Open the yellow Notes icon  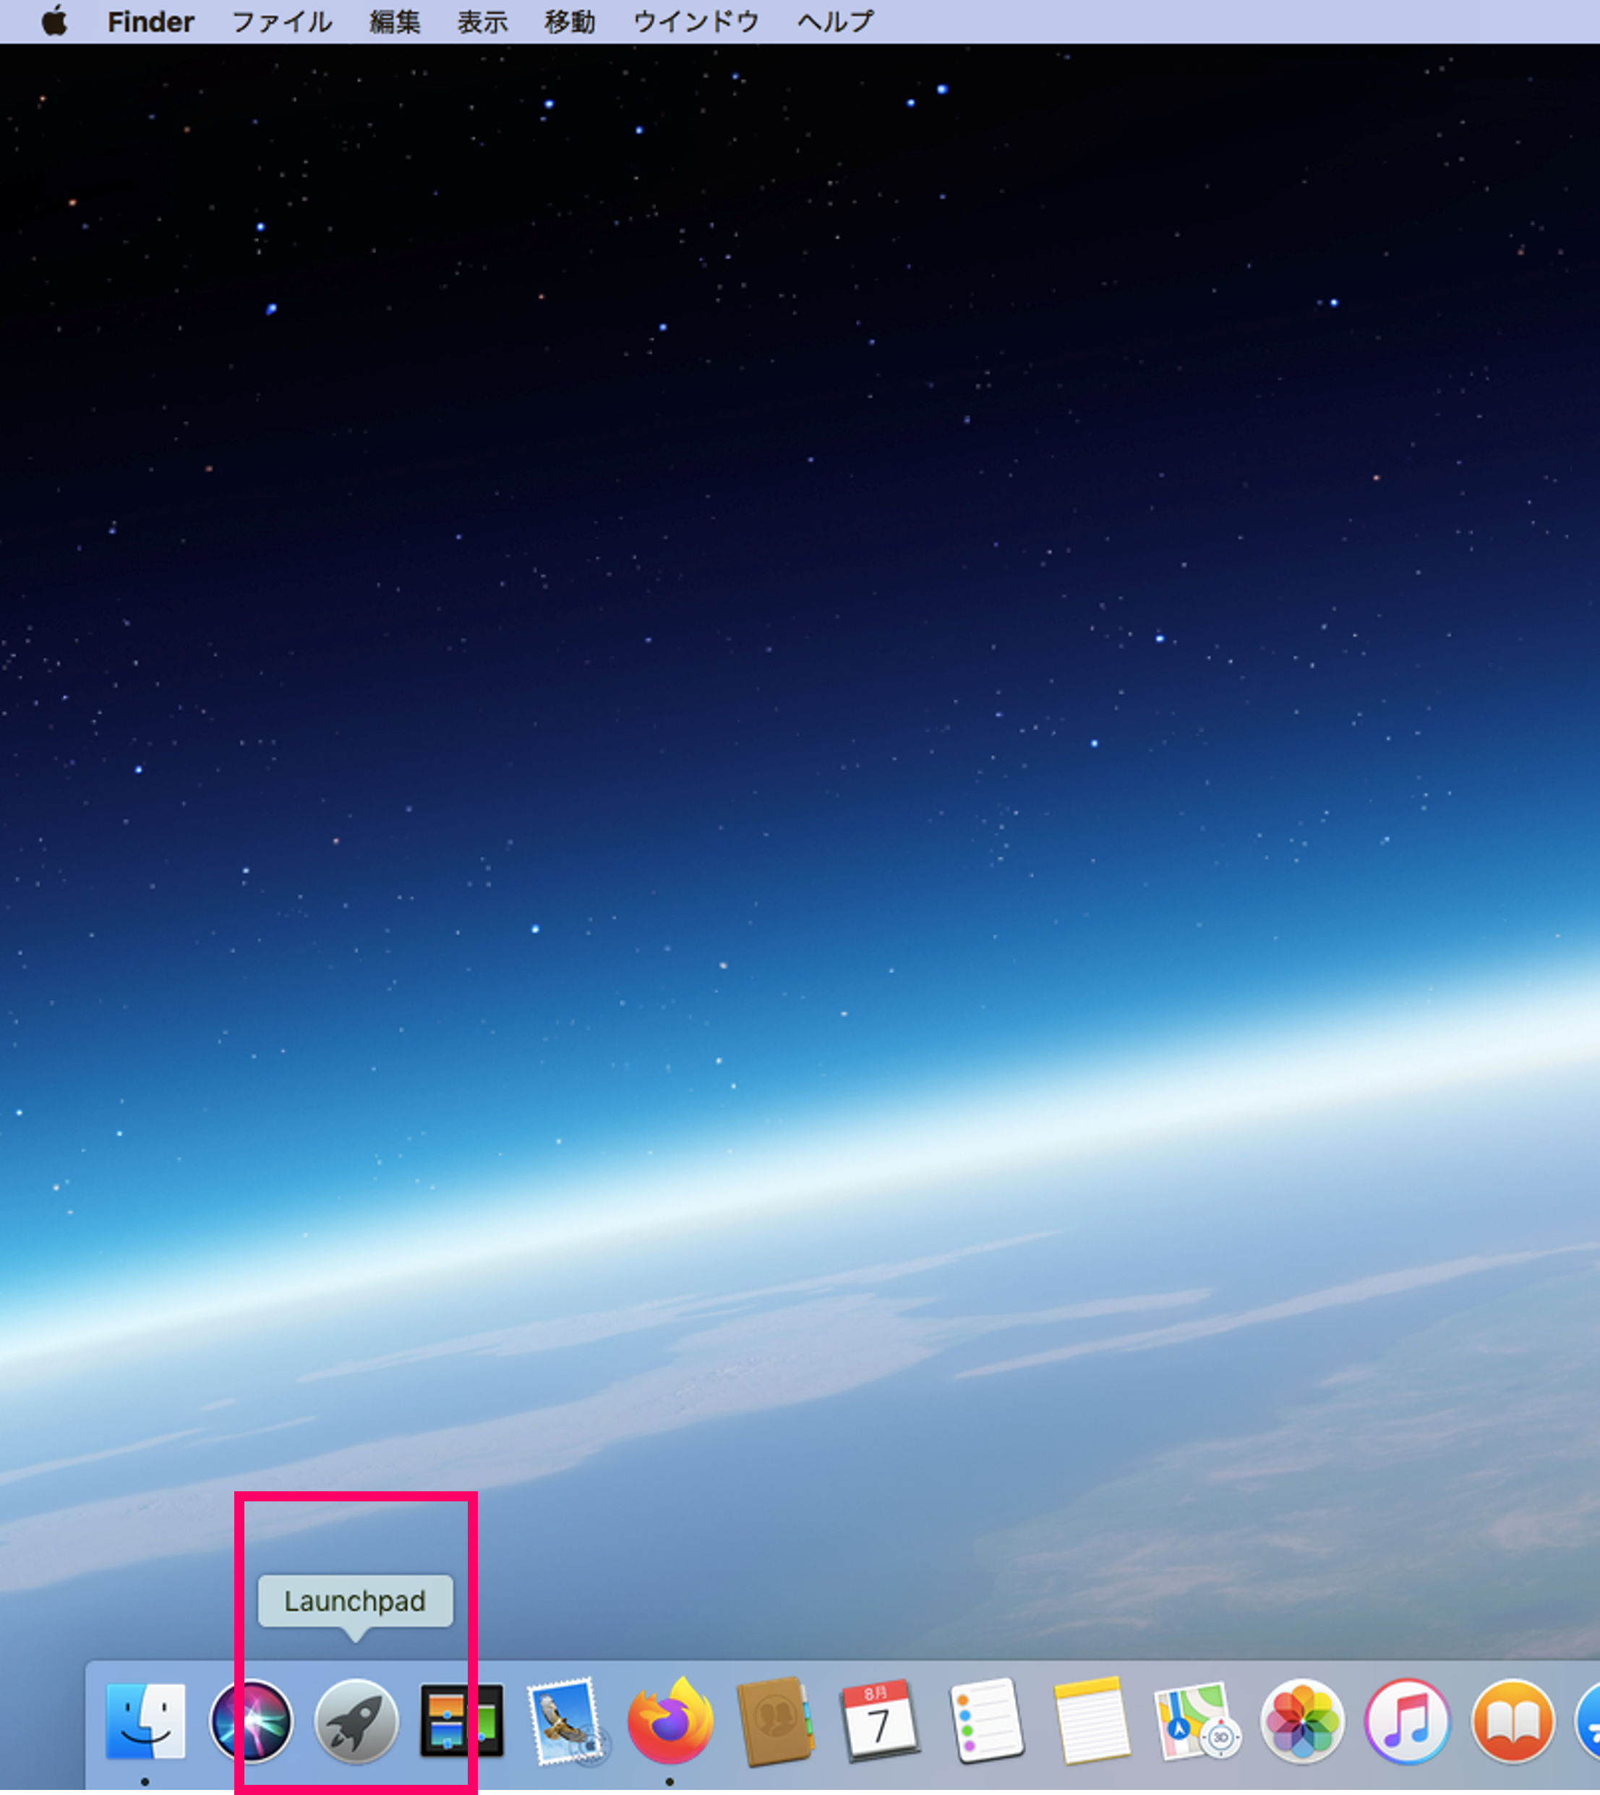[1091, 1721]
